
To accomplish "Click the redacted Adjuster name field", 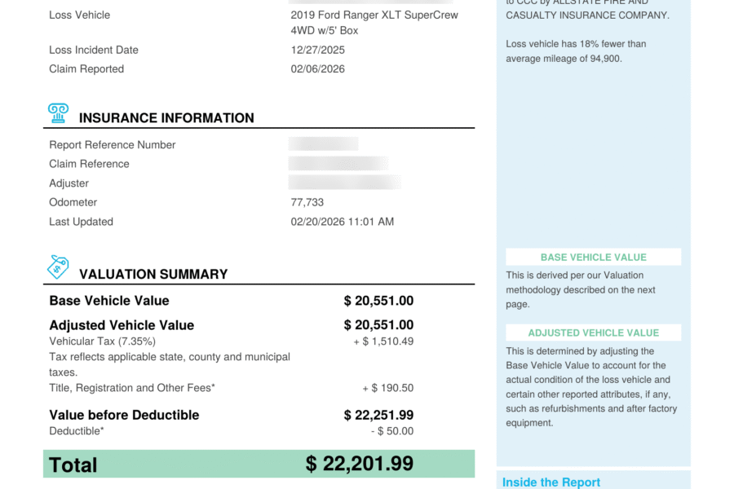I will (x=345, y=183).
